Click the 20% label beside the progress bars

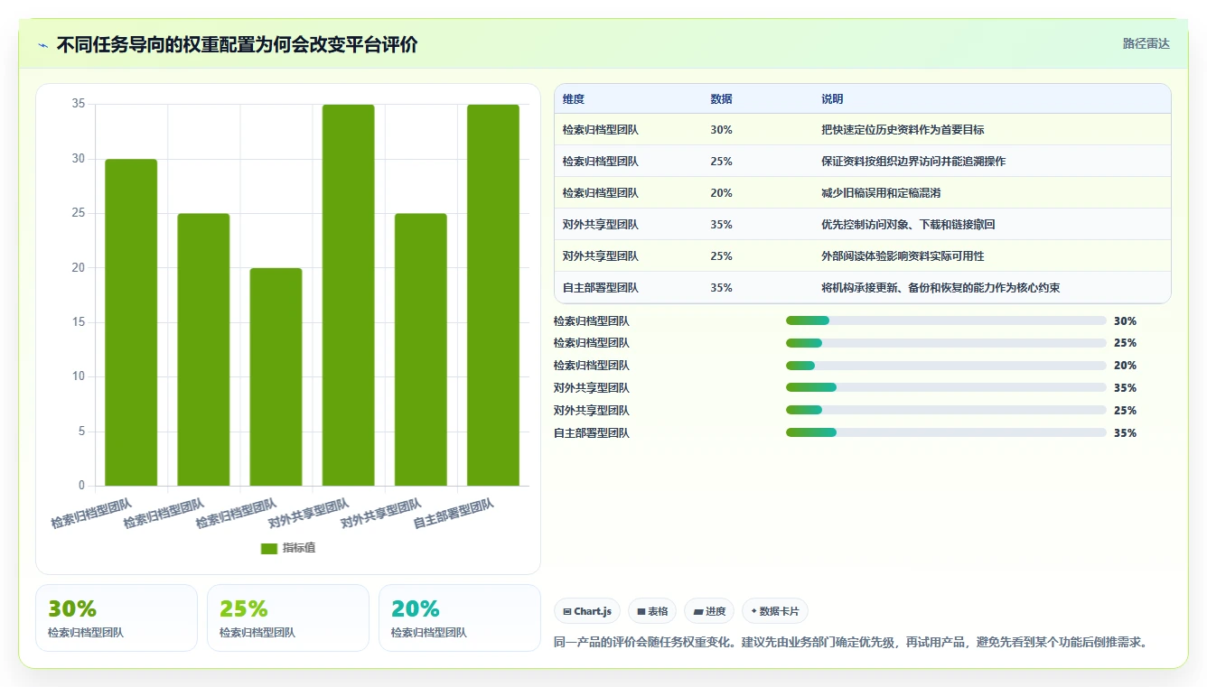1125,366
